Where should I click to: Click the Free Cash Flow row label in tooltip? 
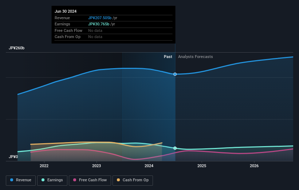pyautogui.click(x=68, y=30)
